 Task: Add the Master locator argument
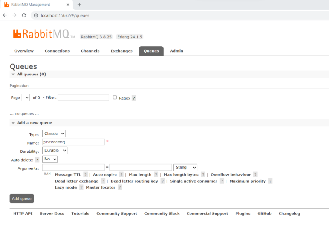click(101, 187)
